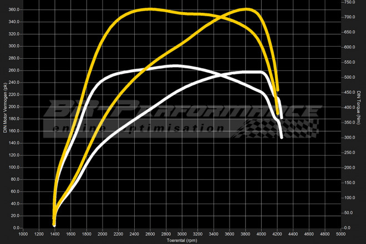
Task: Click the DIN Motor Vermogen (pk) axis title
Action: [5, 108]
